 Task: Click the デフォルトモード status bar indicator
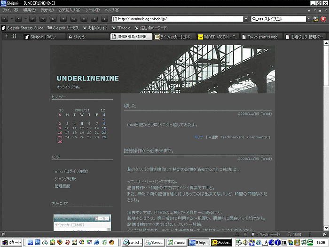point(266,234)
